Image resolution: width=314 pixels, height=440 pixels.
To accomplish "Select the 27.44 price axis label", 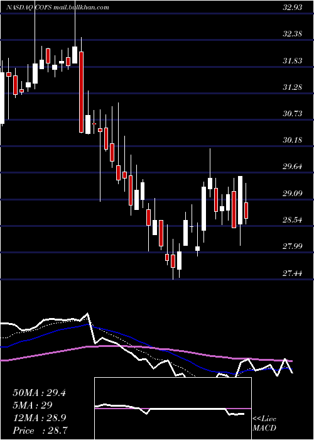I will [x=293, y=273].
